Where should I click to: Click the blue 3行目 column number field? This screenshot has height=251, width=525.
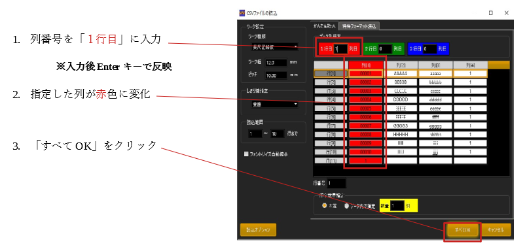pos(430,49)
